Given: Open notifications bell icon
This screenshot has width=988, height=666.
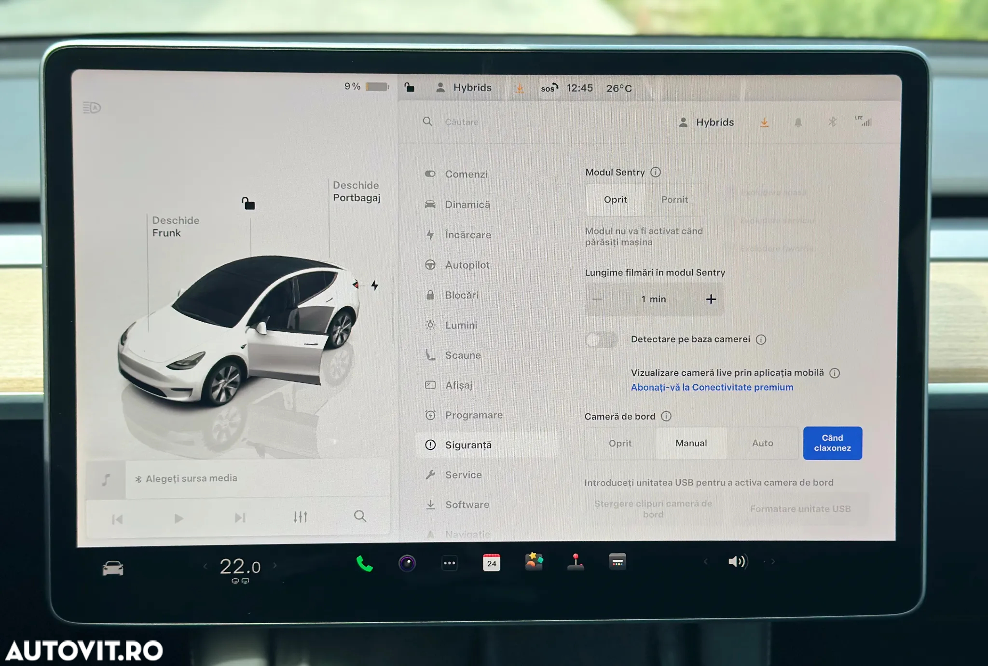Looking at the screenshot, I should coord(798,122).
